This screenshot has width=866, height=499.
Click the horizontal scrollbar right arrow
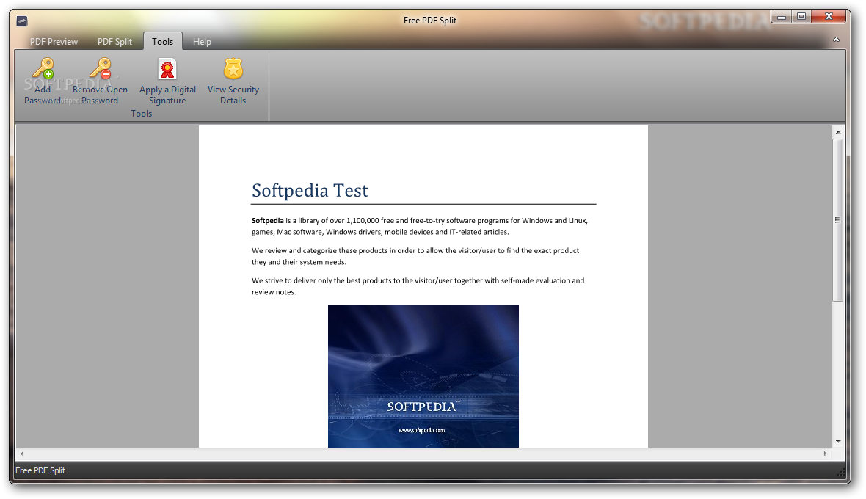coord(826,454)
